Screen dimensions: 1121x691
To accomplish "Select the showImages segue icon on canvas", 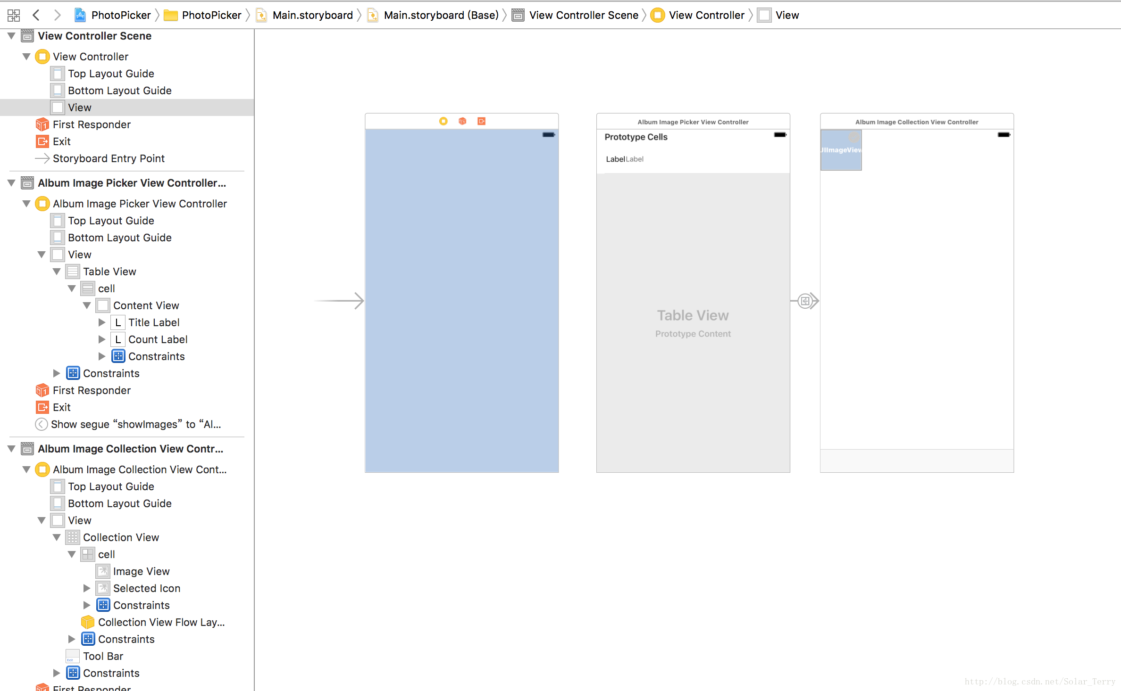I will point(805,301).
